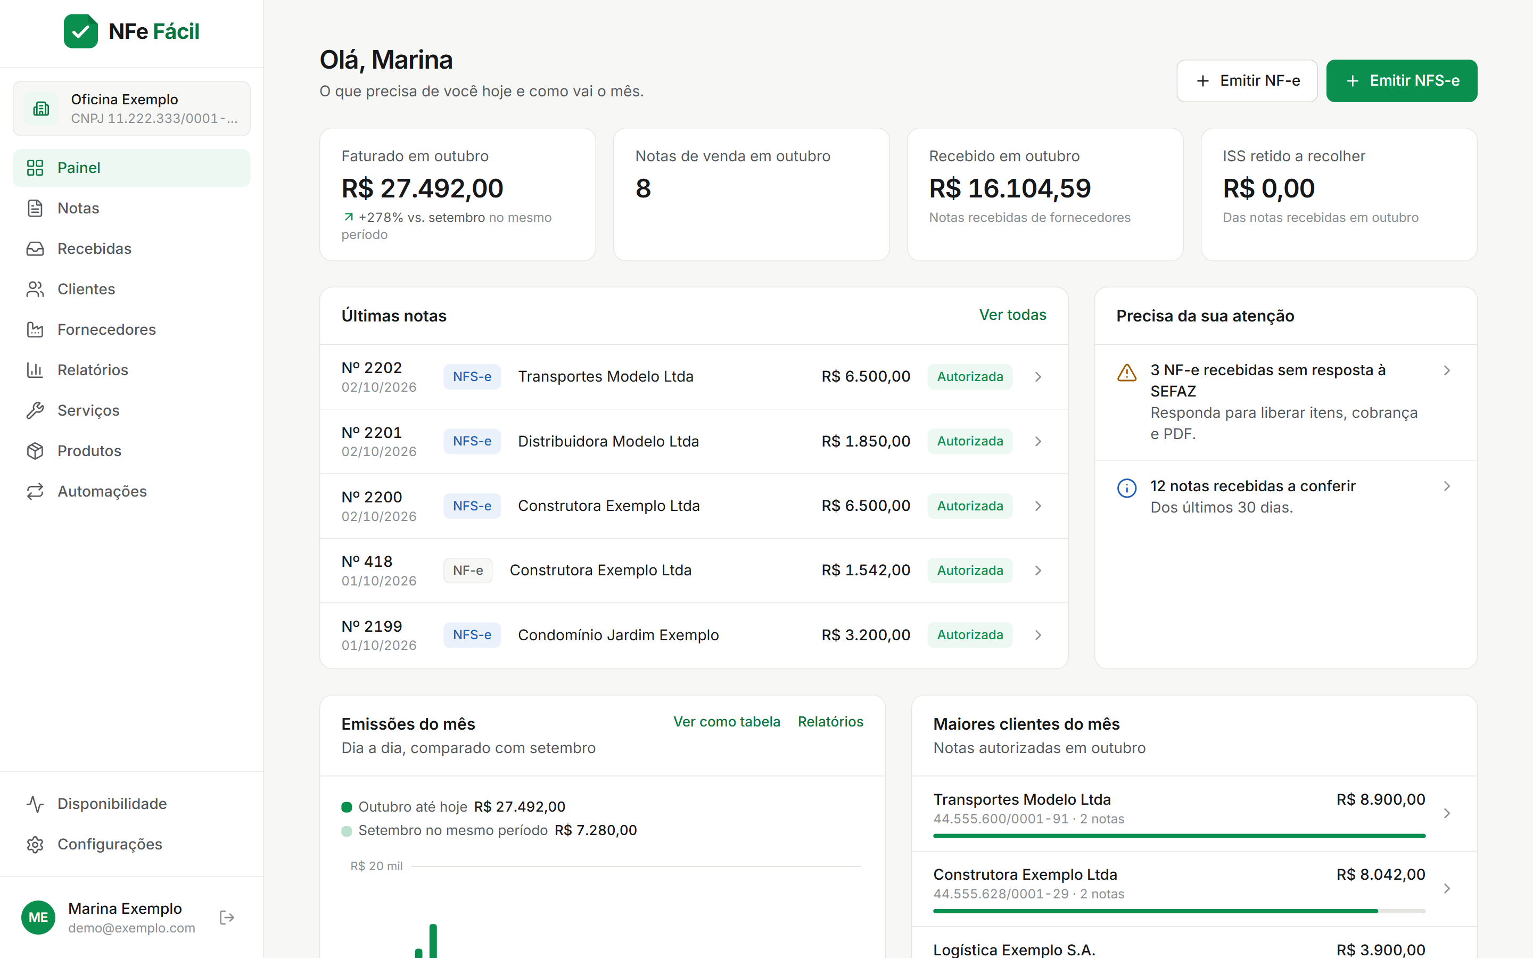1533x958 pixels.
Task: Click the SEFAZ warning triangle icon
Action: (1126, 373)
